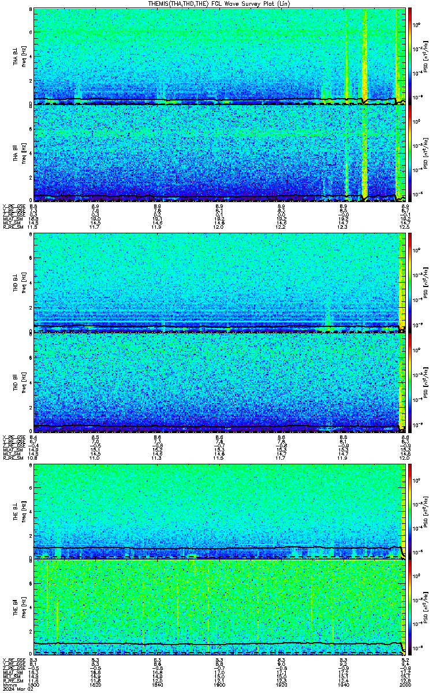Click the THEMIS FGL Wave Survey Plot title
Viewport: 433px width, 693px height.
coord(219,3)
